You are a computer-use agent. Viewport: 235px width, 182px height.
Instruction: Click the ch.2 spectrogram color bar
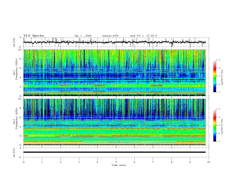(215, 125)
